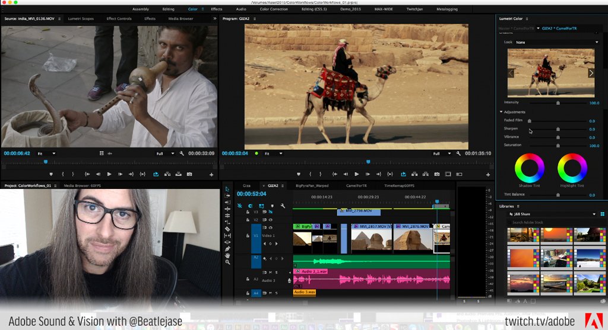Click Lift button in Program monitor
Viewport: 608px width, 330px height.
(x=414, y=174)
